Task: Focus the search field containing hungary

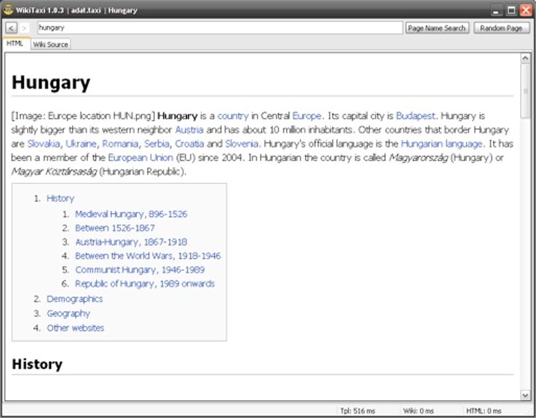Action: coord(220,28)
